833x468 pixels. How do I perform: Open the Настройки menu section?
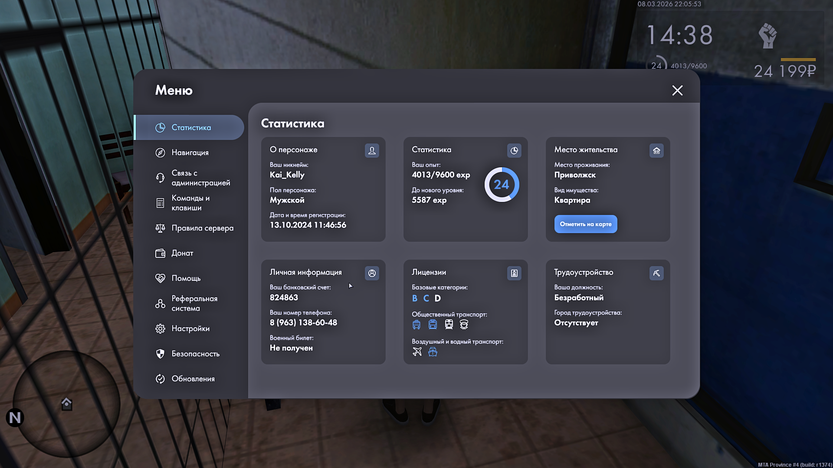pos(190,328)
